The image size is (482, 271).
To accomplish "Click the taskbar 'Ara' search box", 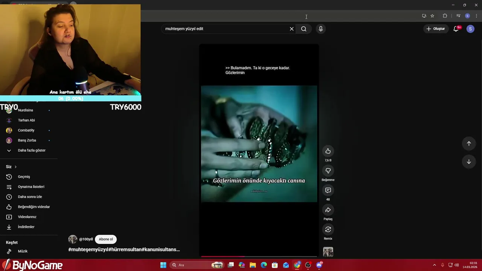I will (197, 265).
